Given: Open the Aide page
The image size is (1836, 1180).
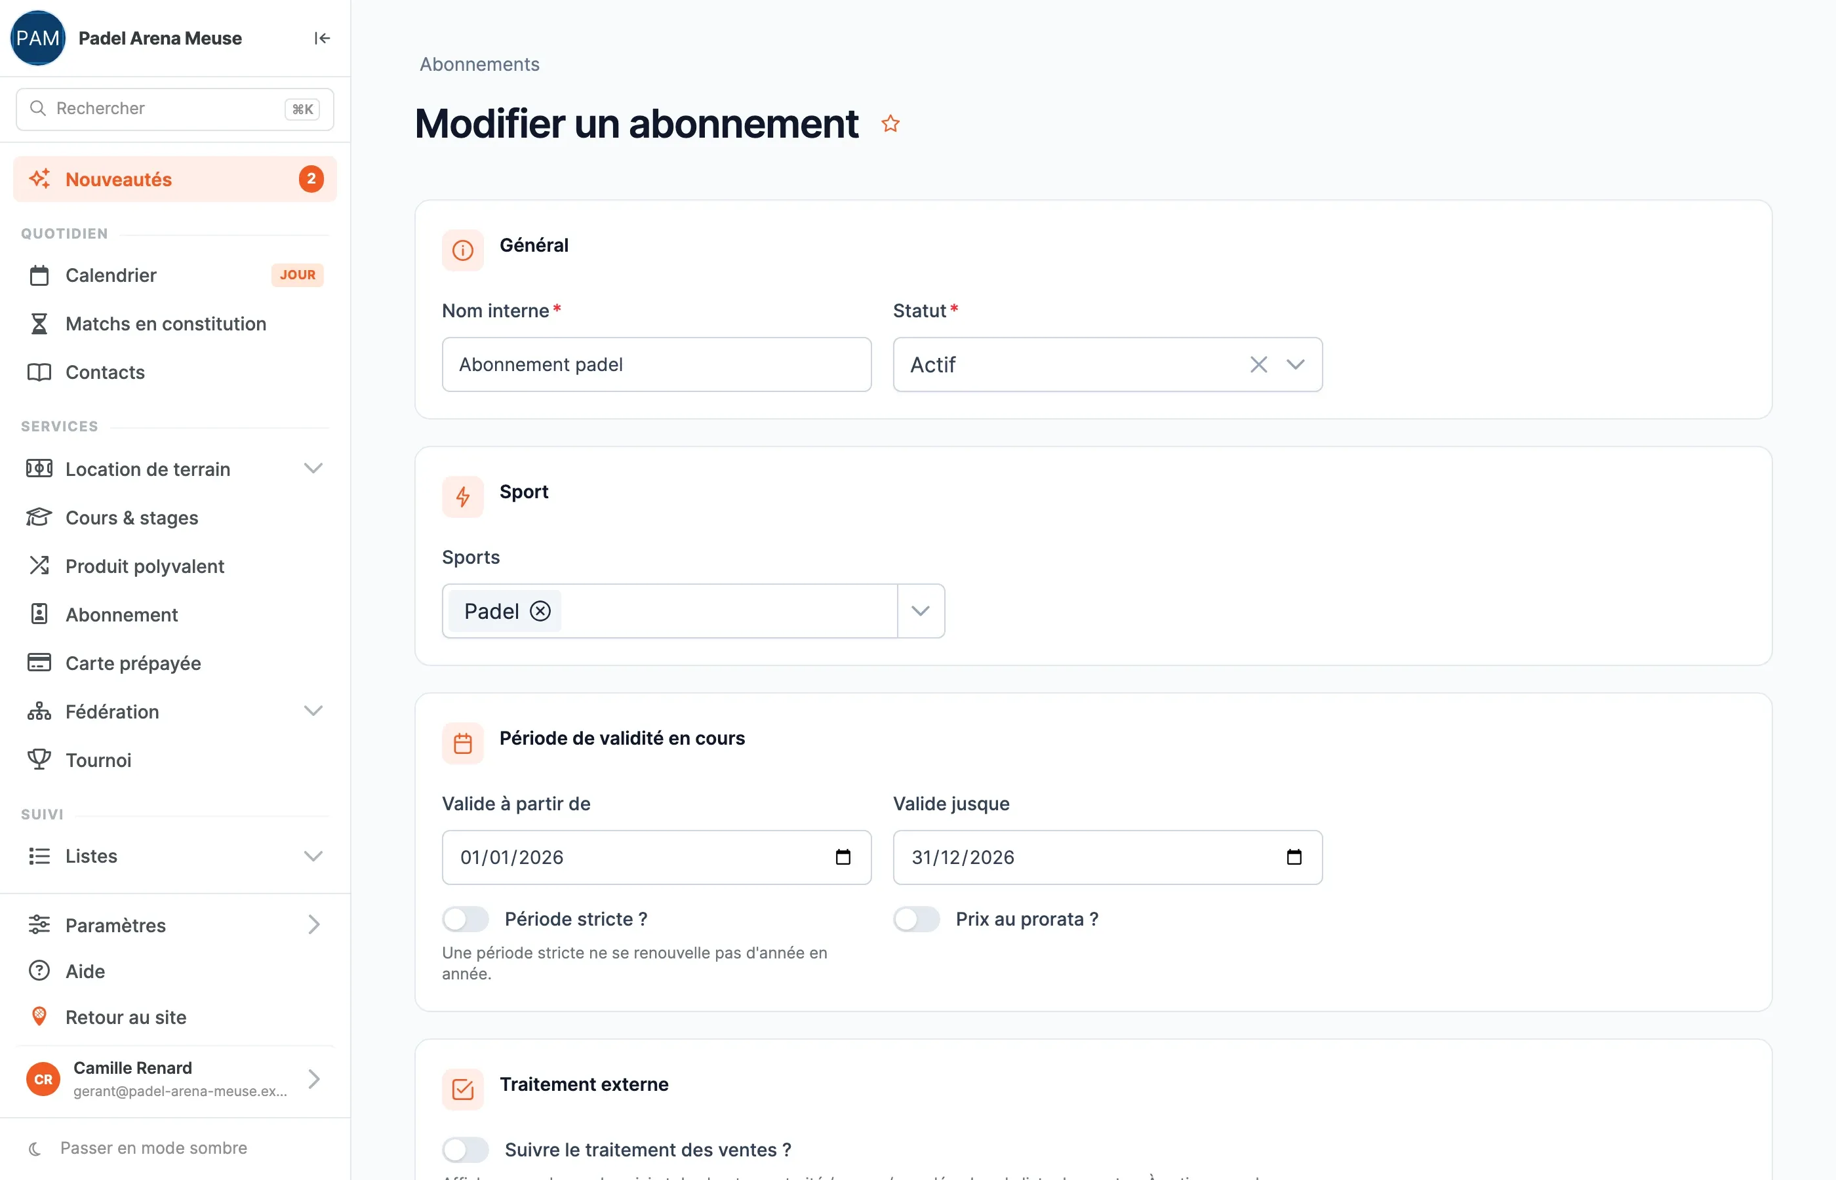Looking at the screenshot, I should (174, 971).
